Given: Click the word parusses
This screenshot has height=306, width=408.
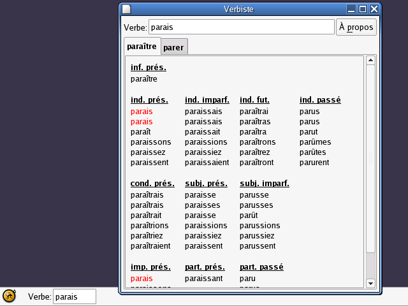Looking at the screenshot, I should 256,205.
